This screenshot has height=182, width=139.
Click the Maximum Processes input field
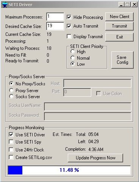(55, 17)
